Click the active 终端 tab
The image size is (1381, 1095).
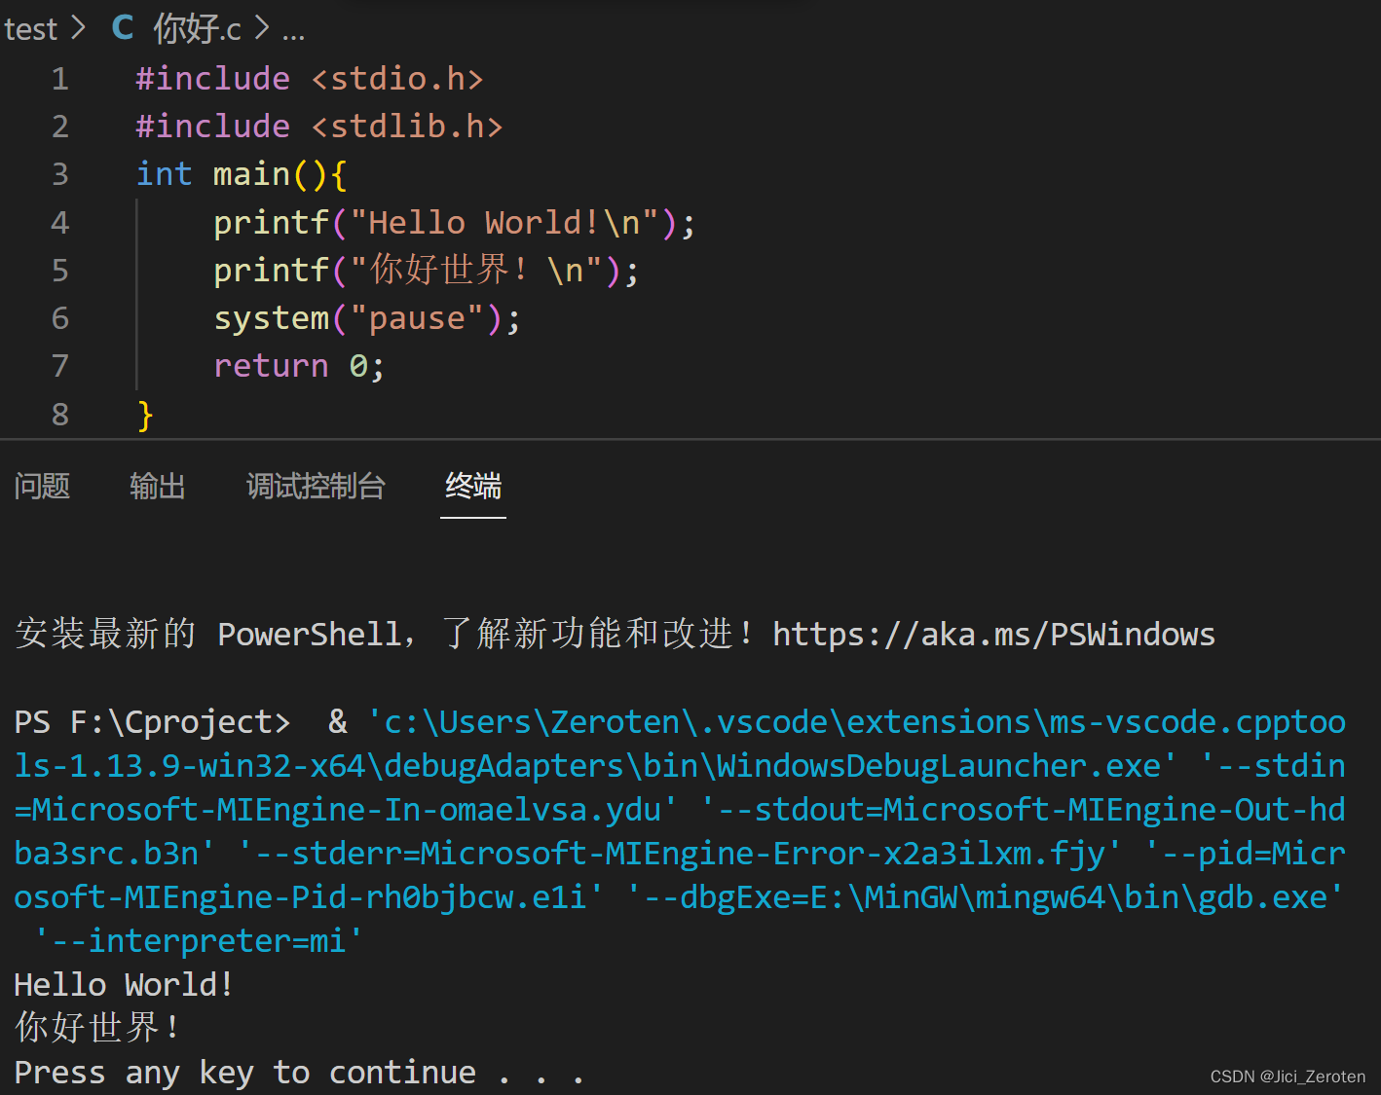pyautogui.click(x=472, y=487)
